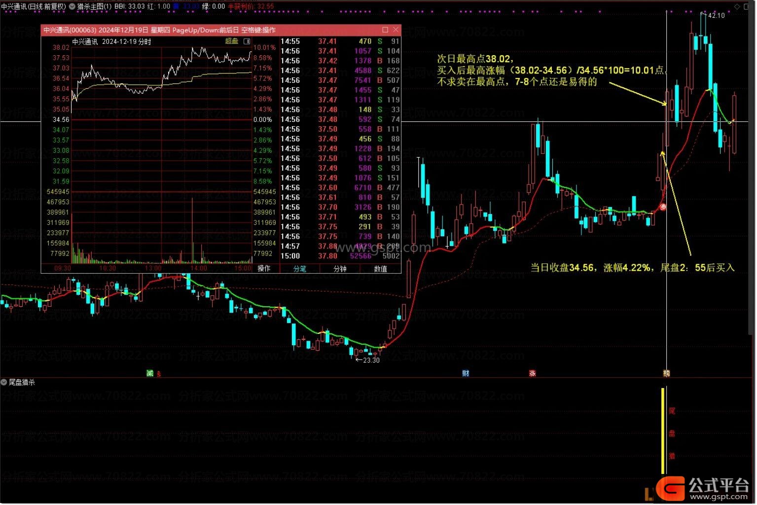This screenshot has width=757, height=505.
Task: Click the 34.56 base price axis label
Action: [61, 120]
